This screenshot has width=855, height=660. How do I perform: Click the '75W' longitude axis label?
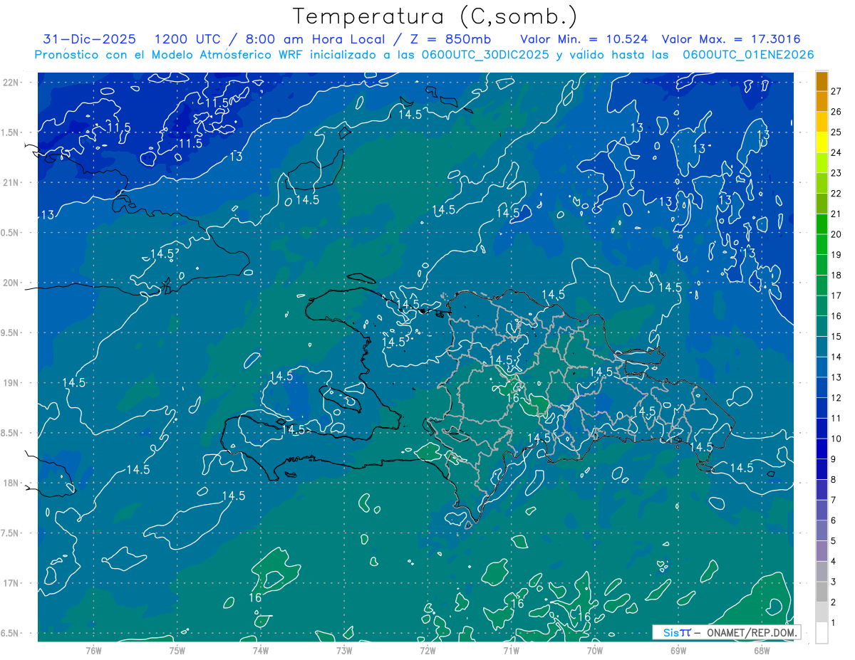[177, 650]
